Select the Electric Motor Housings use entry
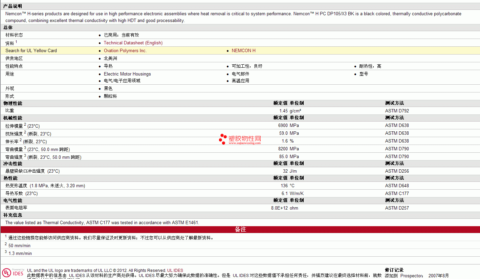480x279 pixels. click(x=127, y=74)
